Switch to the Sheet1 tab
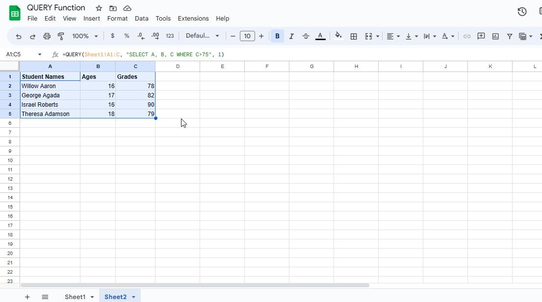Viewport: 542px width, 302px height. coord(75,297)
